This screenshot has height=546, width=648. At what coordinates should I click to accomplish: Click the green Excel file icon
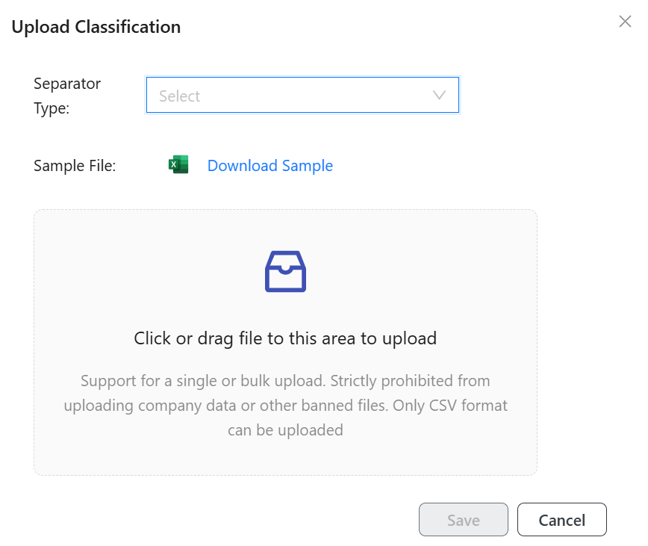tap(178, 165)
